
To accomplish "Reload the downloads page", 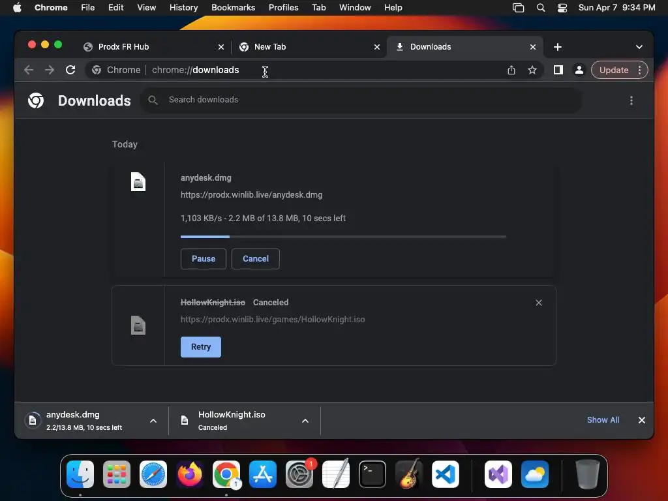I will (70, 70).
